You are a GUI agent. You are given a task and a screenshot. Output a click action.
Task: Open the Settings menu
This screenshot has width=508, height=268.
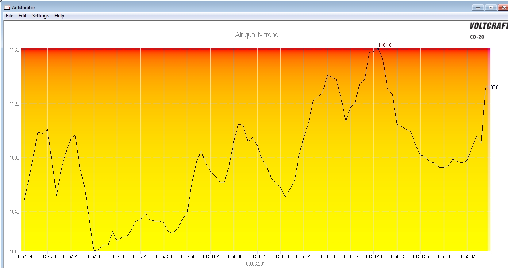coord(40,16)
